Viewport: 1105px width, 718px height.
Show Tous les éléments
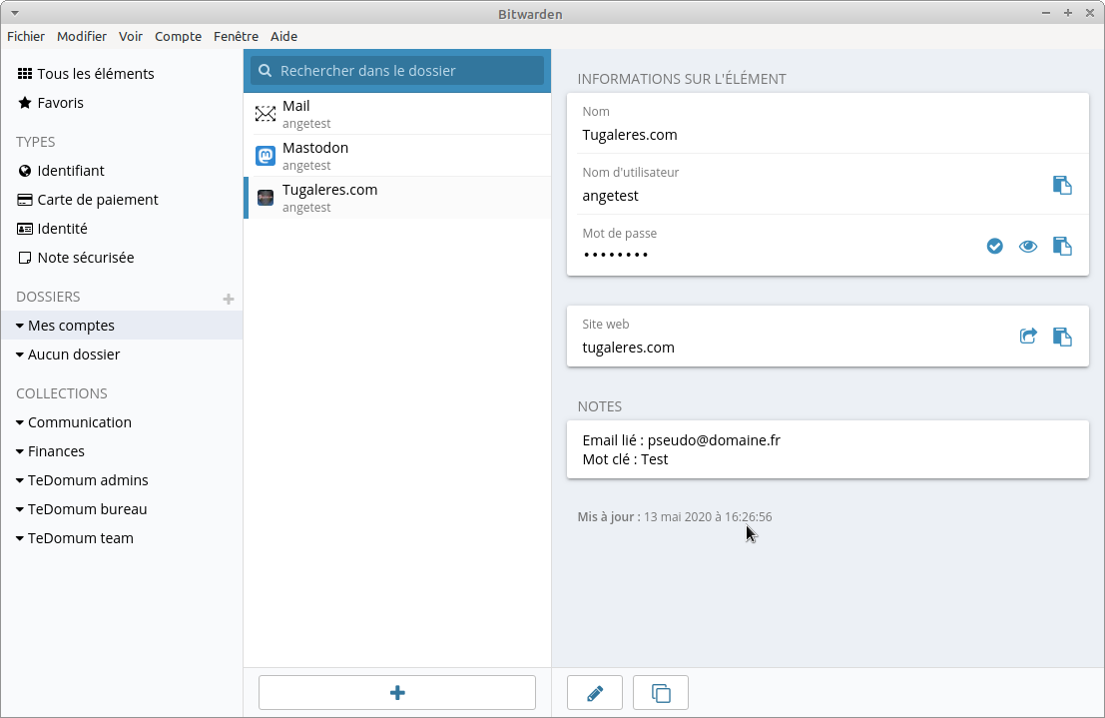pyautogui.click(x=95, y=74)
